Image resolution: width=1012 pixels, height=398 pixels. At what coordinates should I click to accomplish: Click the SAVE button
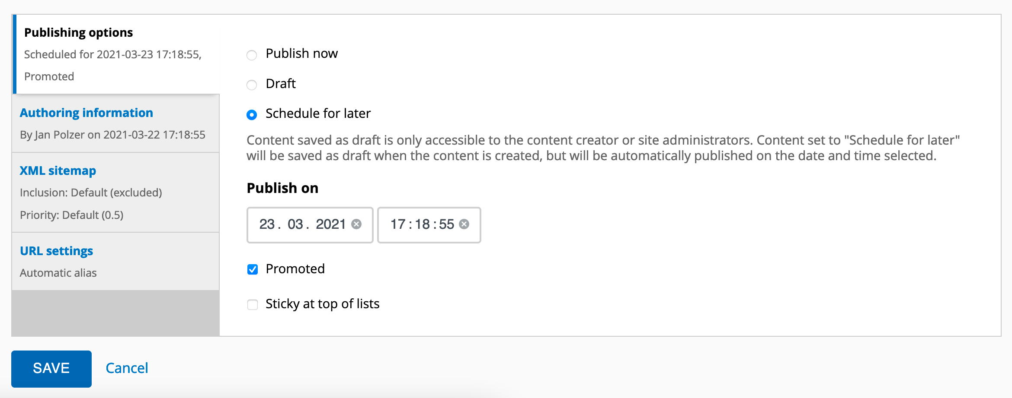point(51,368)
